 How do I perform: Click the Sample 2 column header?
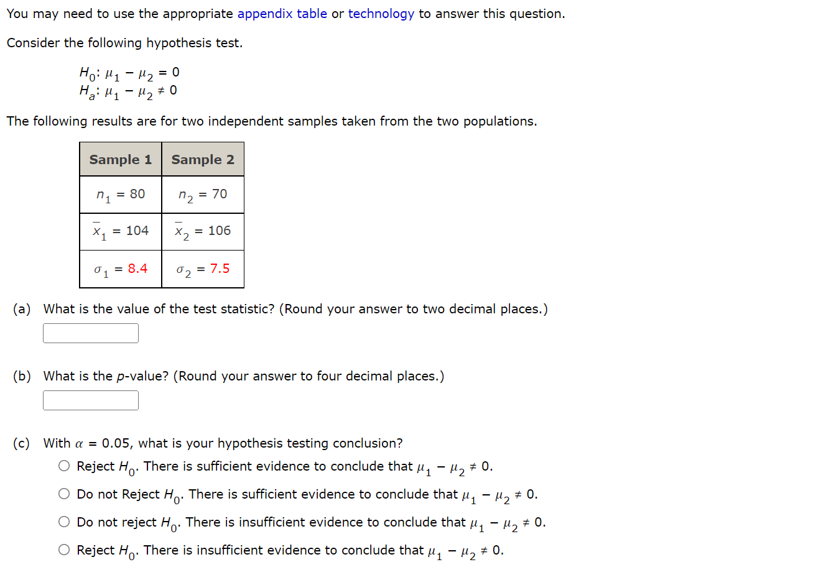click(203, 159)
